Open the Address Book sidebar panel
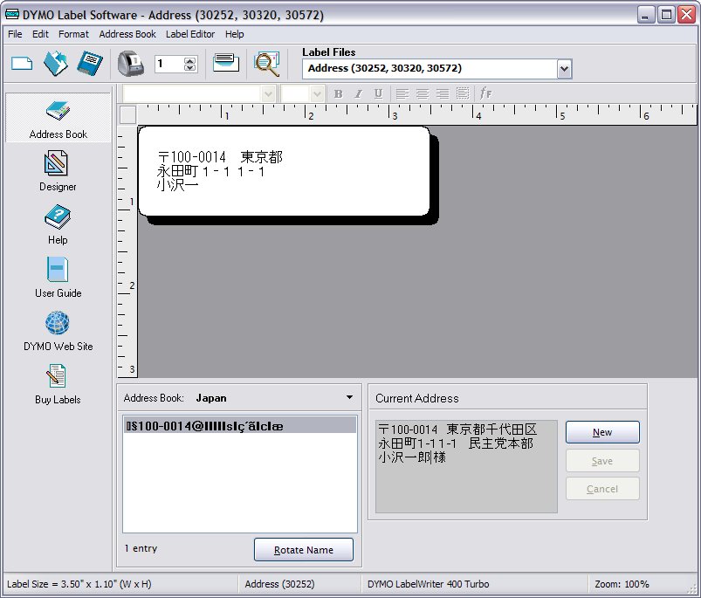Screen dimensions: 701x598 pos(58,119)
